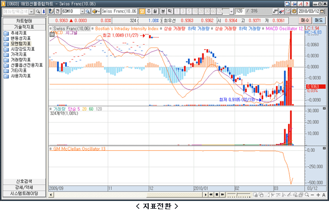The image size is (329, 212).
Task: Click the Bostian's Intraday Intensity Index label
Action: [127, 29]
